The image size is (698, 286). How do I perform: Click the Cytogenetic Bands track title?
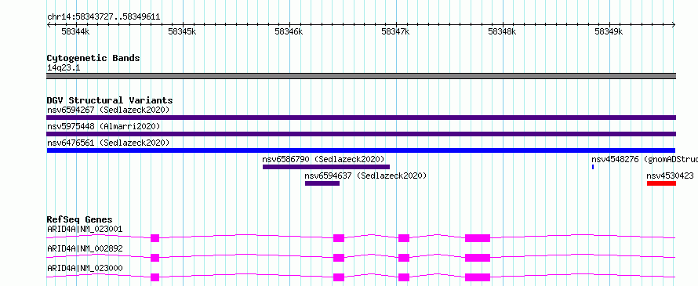pos(93,58)
